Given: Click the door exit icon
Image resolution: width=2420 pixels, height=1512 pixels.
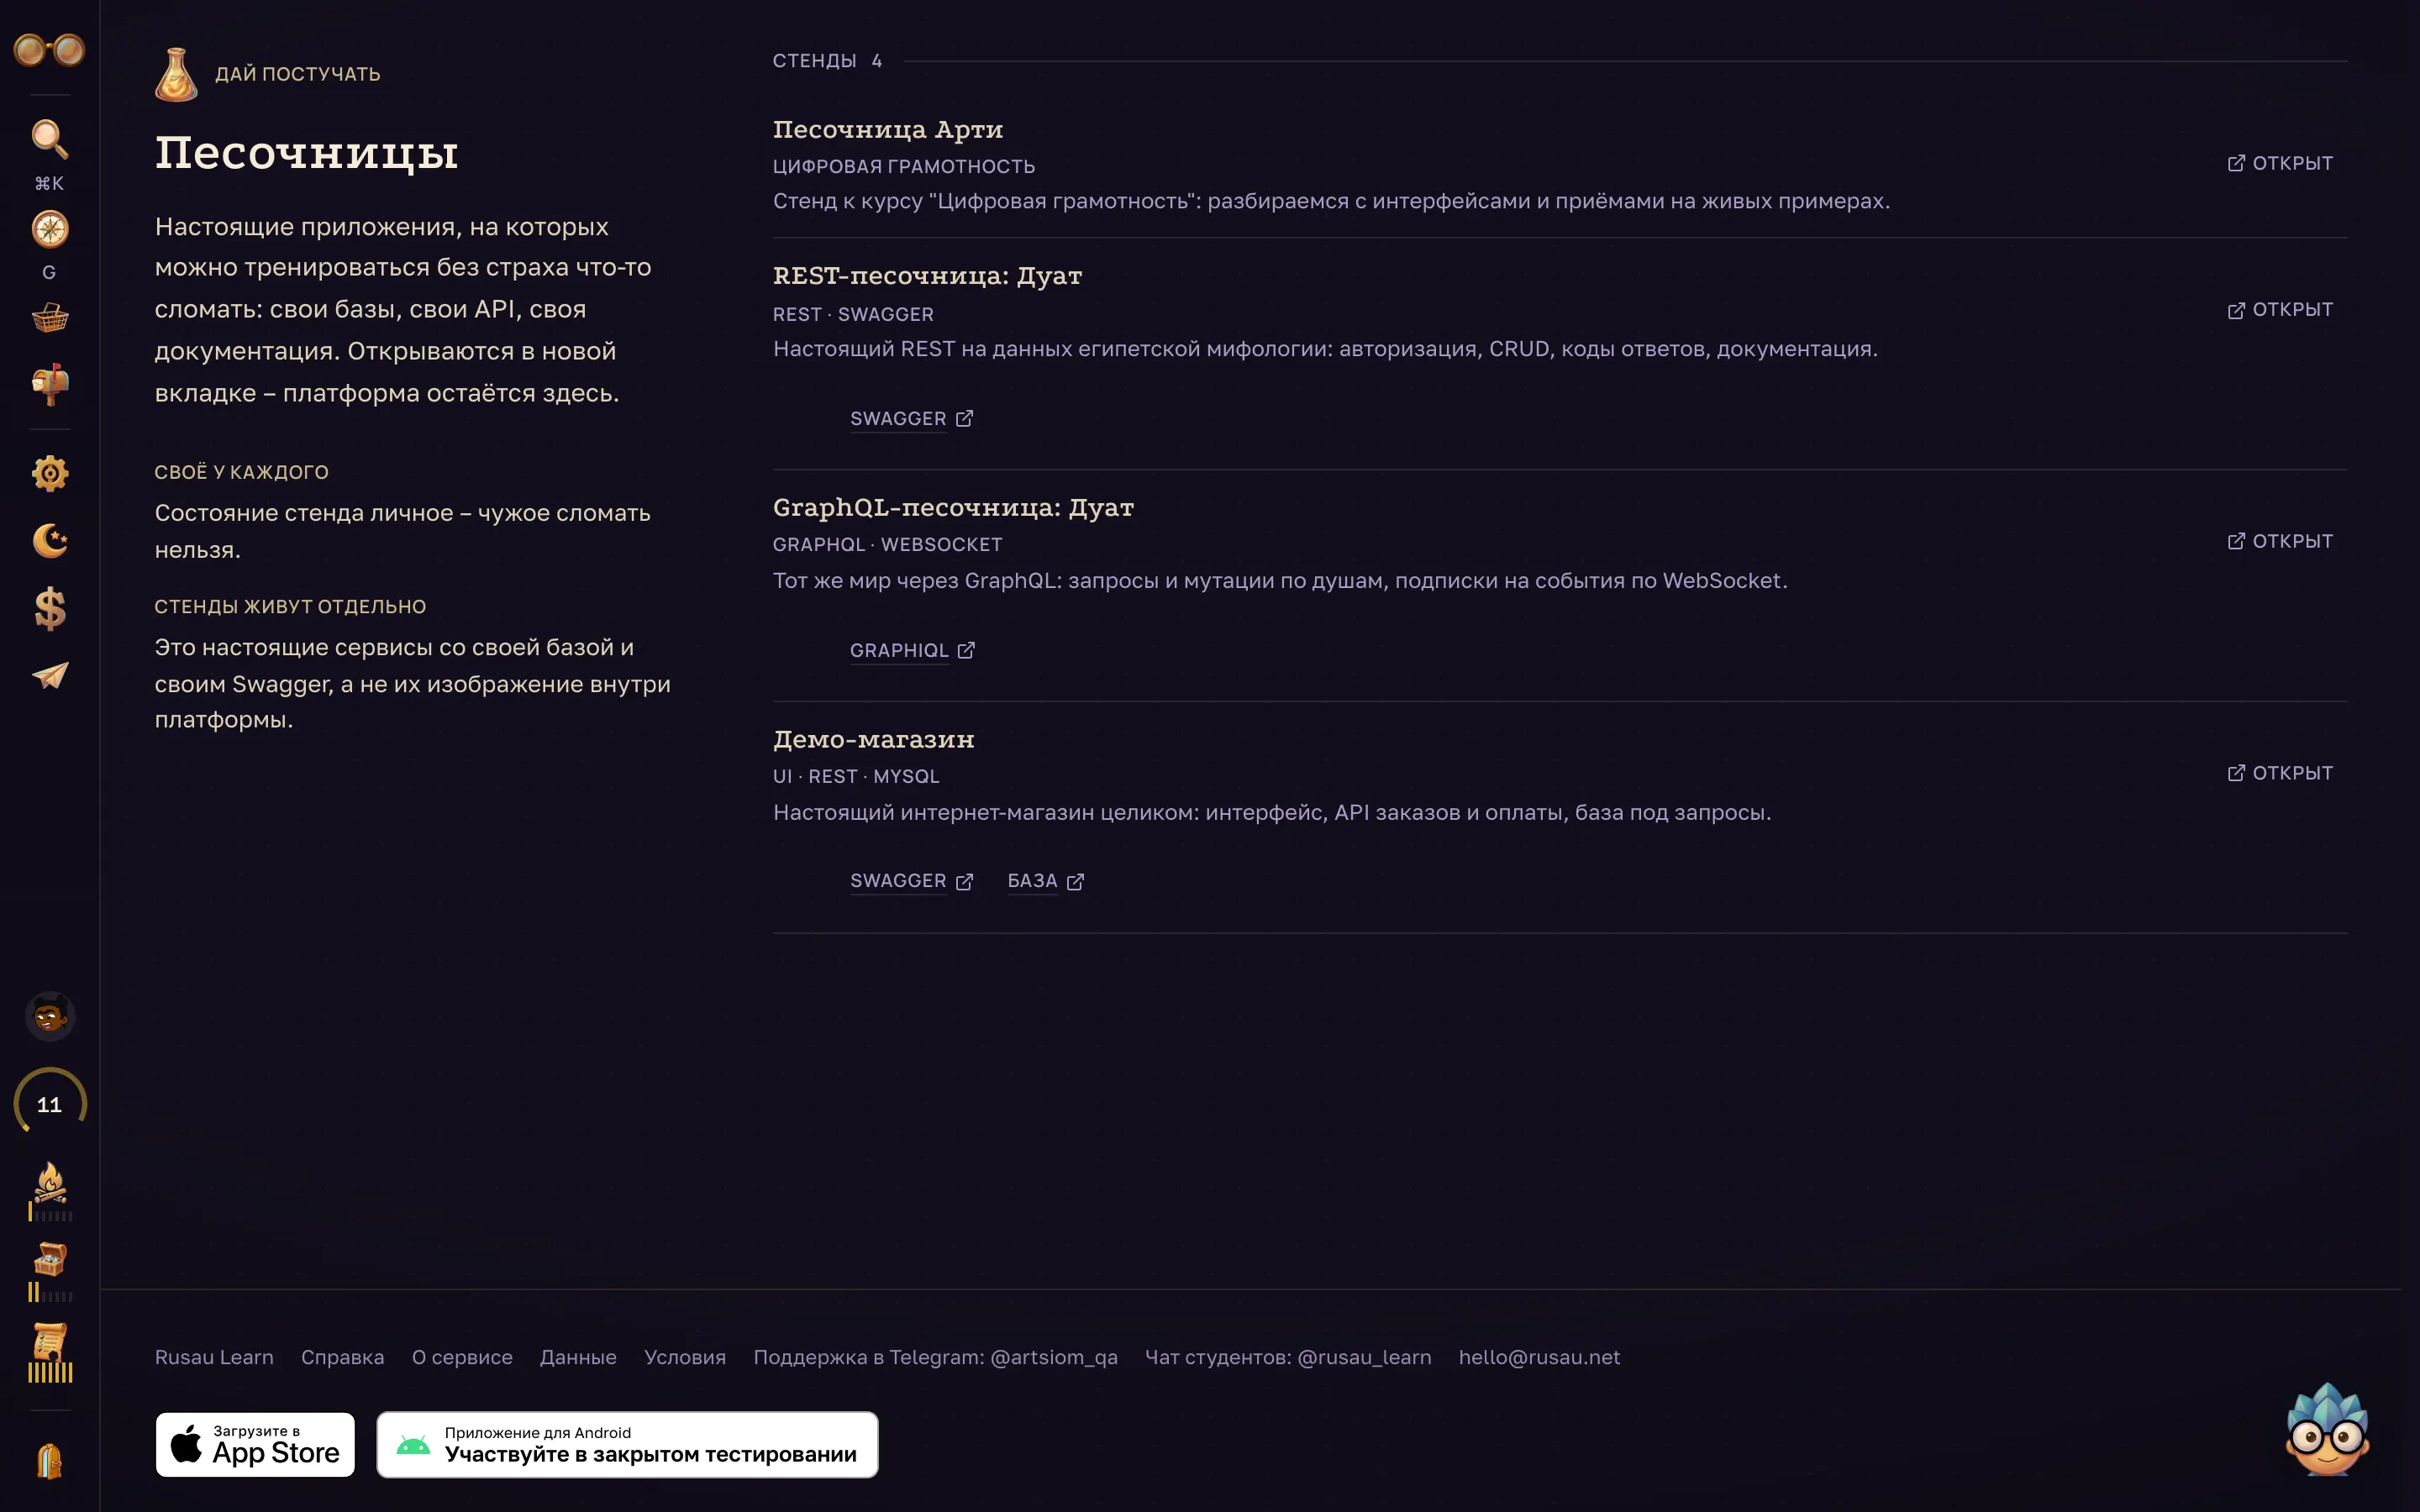Looking at the screenshot, I should [x=49, y=1461].
